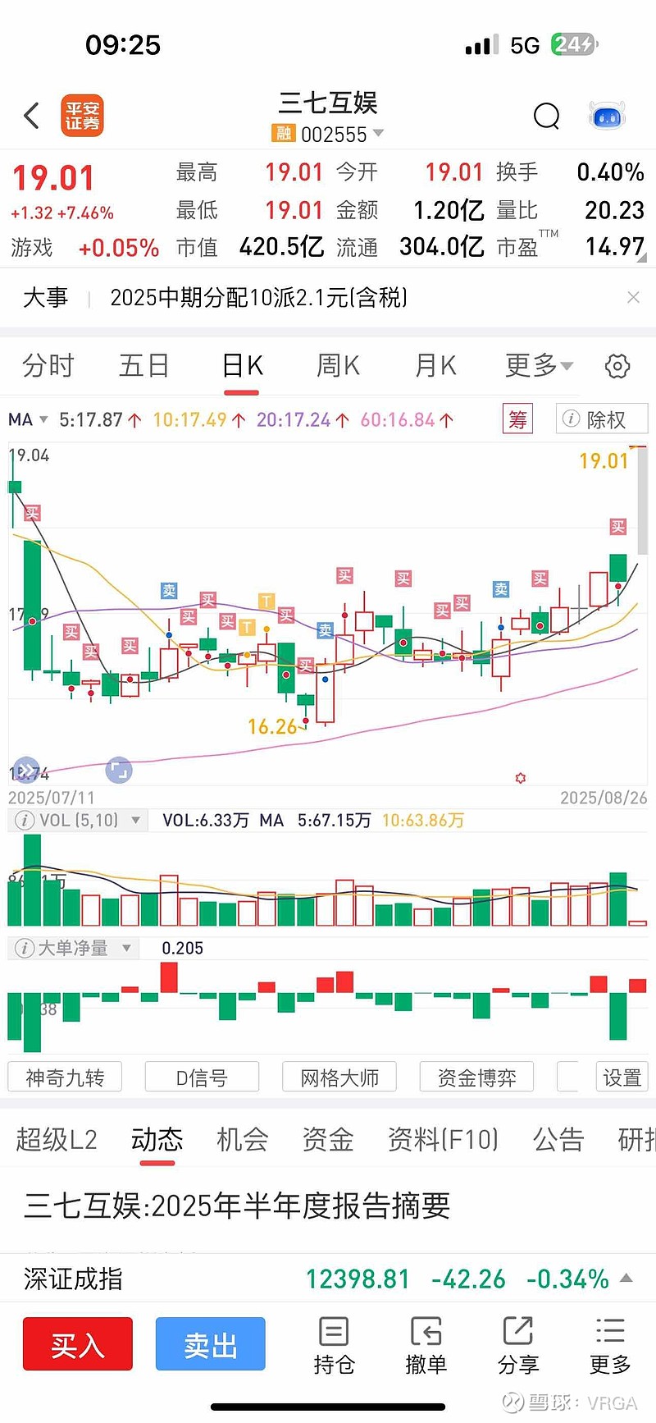Open the 公告 tab

(x=558, y=1139)
